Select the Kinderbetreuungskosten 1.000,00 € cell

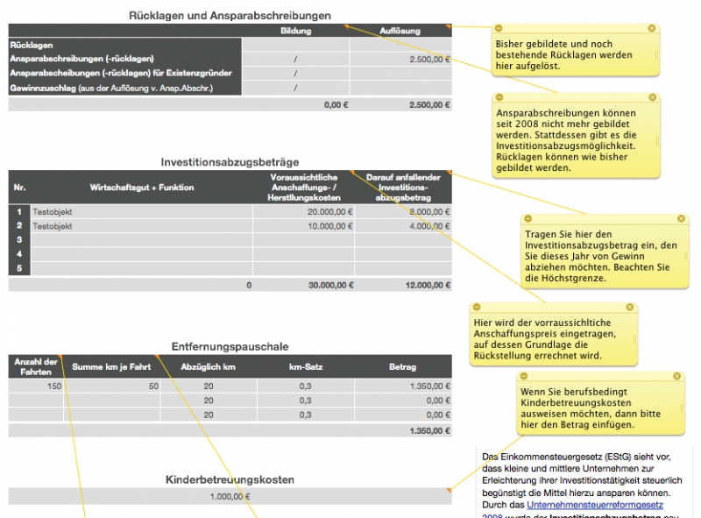[x=230, y=496]
